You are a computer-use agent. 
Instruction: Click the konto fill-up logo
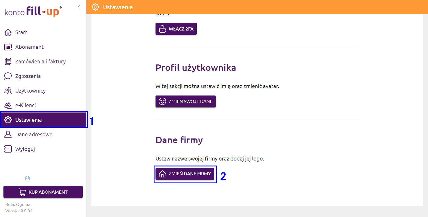tap(33, 12)
